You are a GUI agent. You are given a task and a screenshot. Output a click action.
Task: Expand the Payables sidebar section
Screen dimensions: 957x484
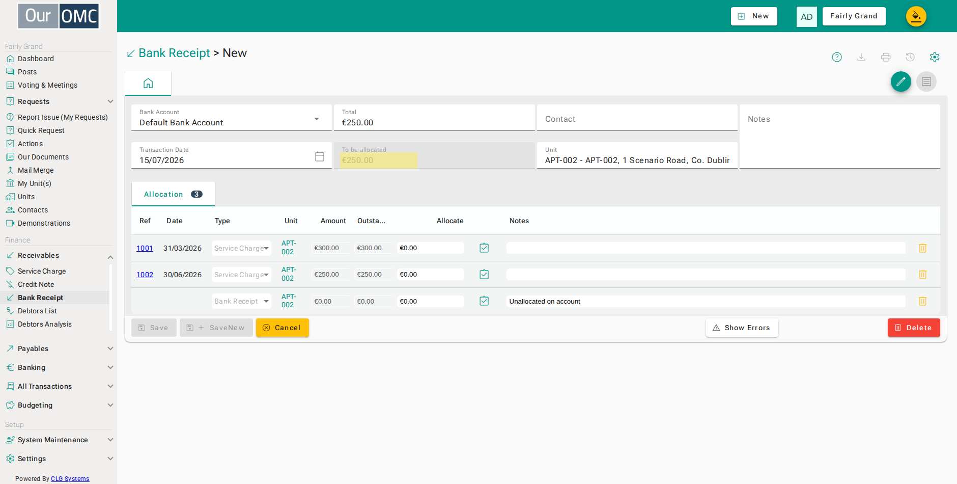pyautogui.click(x=59, y=348)
